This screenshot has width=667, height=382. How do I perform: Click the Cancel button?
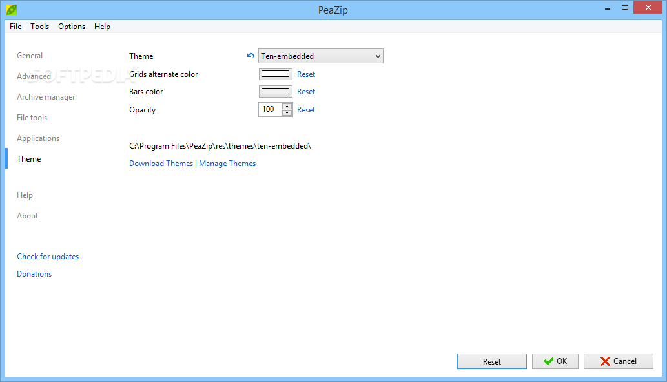(x=619, y=361)
